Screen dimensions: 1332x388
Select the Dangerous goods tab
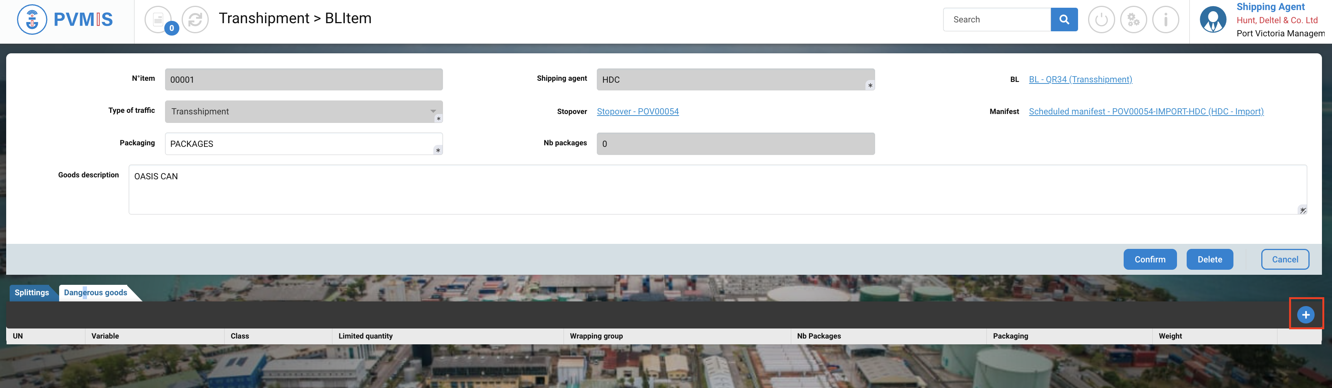tap(95, 293)
